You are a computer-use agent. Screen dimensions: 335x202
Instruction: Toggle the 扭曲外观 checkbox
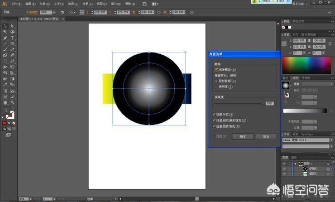[214, 114]
